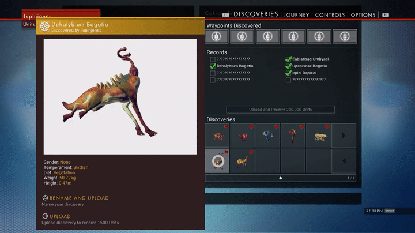This screenshot has height=233, width=415.
Task: Click the Height 0.47m value
Action: tap(65, 183)
